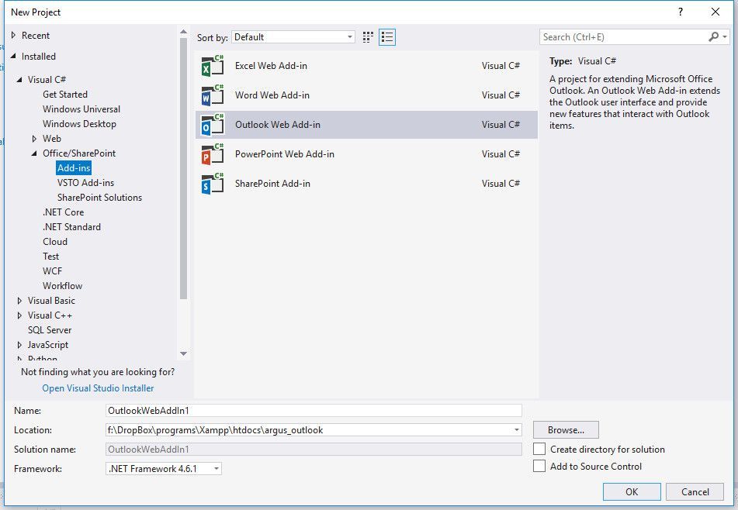Viewport: 738px width, 510px height.
Task: Click the tree scrollbar up arrow
Action: [x=184, y=32]
